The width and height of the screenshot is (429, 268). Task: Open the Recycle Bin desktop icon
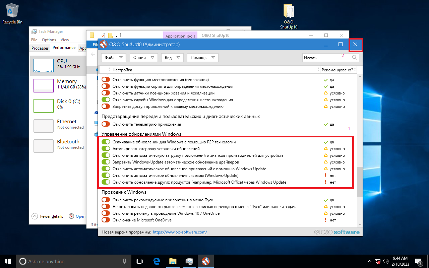tap(12, 14)
